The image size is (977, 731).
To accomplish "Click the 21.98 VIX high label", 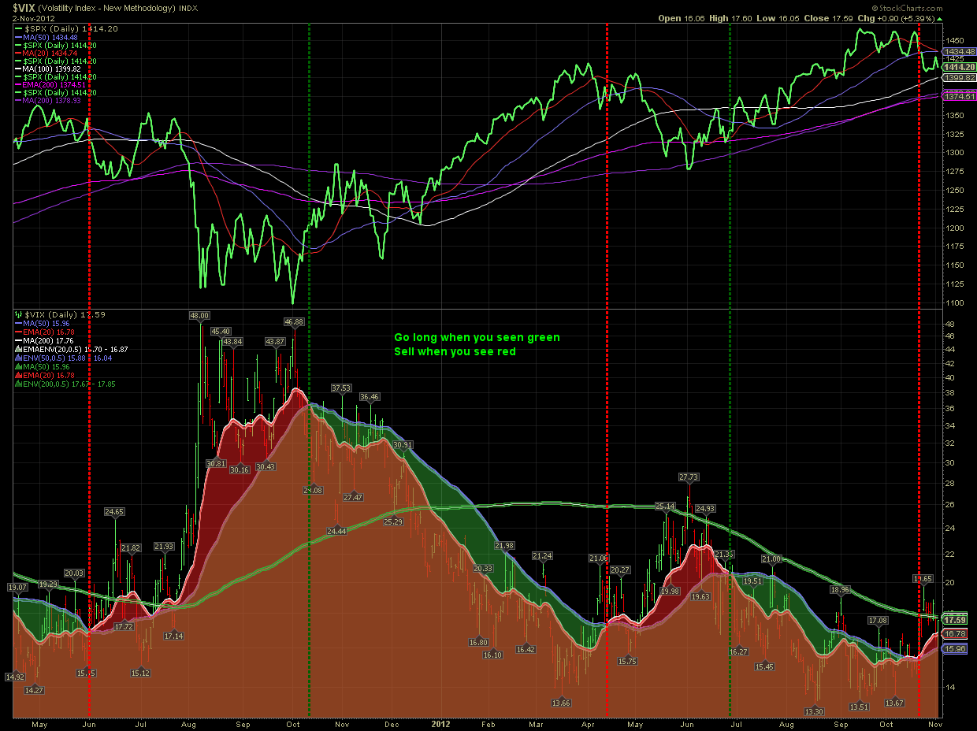I will point(504,546).
